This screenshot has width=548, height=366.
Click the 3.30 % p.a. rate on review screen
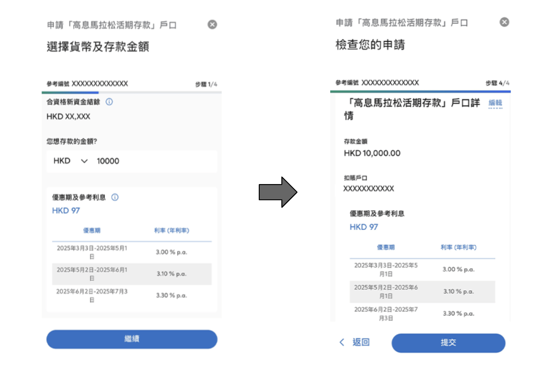pyautogui.click(x=458, y=313)
